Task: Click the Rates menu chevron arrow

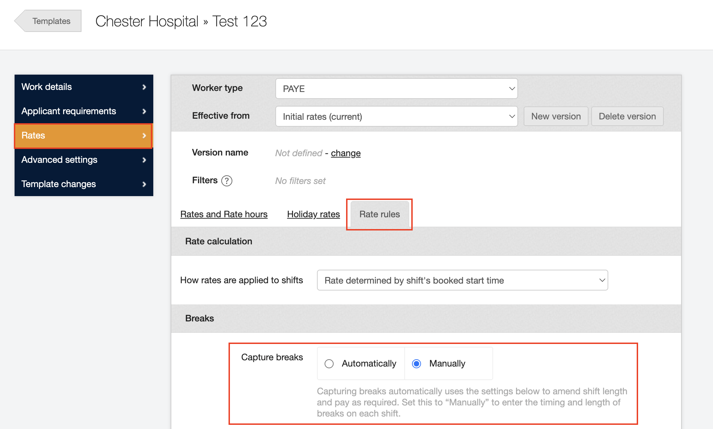Action: pos(144,136)
